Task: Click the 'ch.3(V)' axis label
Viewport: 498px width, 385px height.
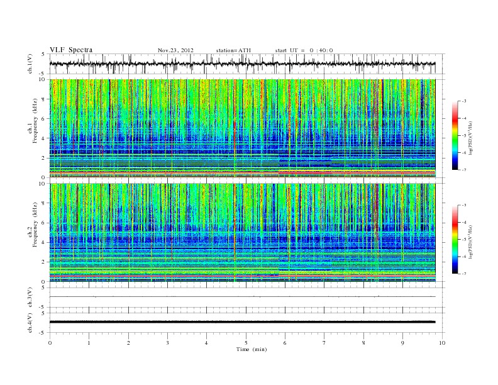Action: pyautogui.click(x=30, y=298)
